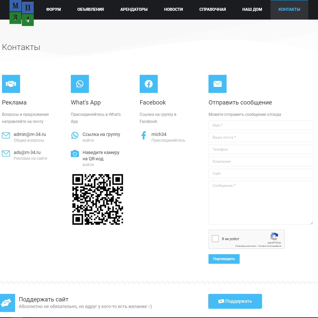Focus the Имя input field

pyautogui.click(x=261, y=125)
